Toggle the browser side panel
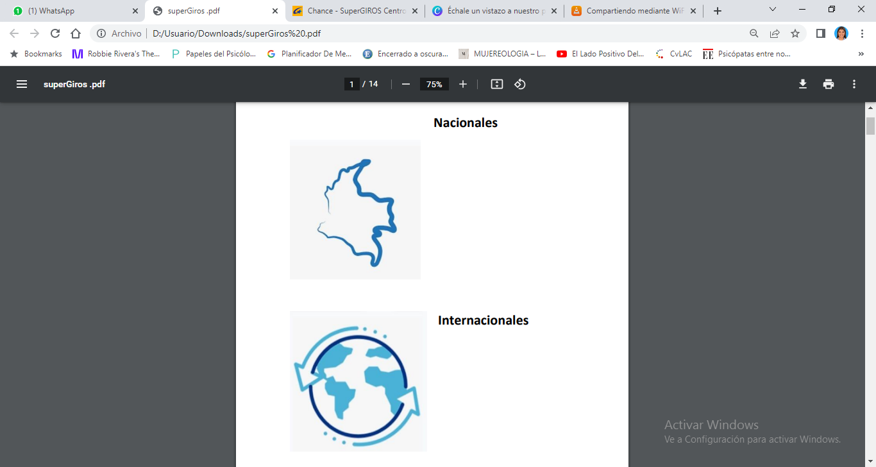Image resolution: width=876 pixels, height=467 pixels. tap(820, 33)
